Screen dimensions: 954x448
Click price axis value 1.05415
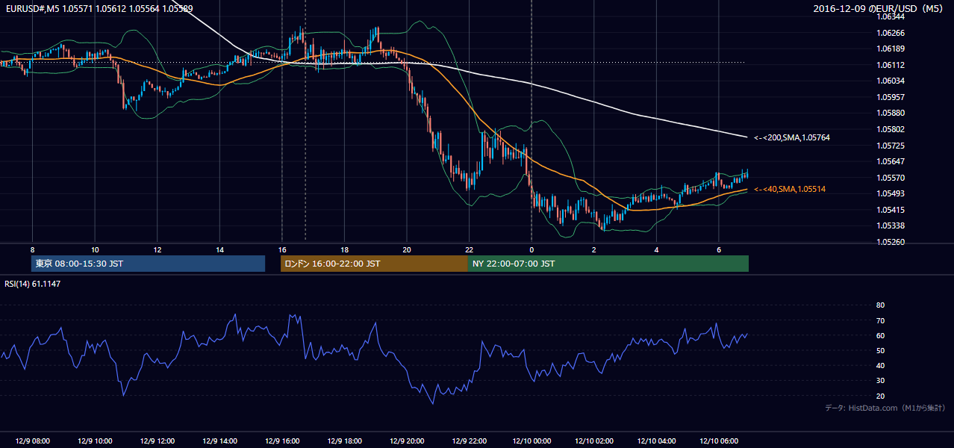(x=889, y=210)
